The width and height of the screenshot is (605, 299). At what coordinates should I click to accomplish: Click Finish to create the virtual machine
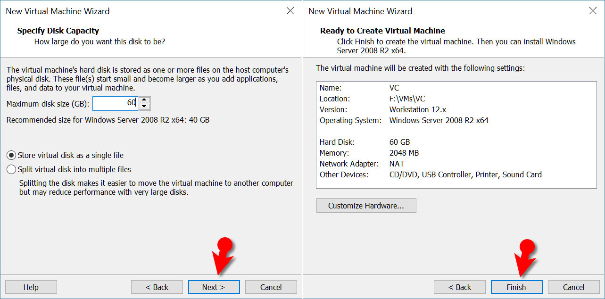(x=516, y=287)
